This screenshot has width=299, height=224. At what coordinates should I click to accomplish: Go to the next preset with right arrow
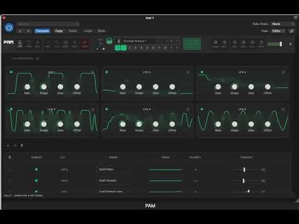(x=28, y=31)
